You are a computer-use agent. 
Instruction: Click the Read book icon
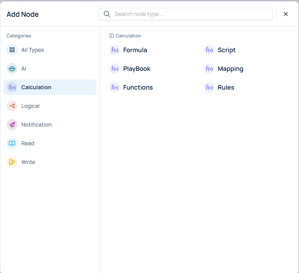pyautogui.click(x=12, y=143)
